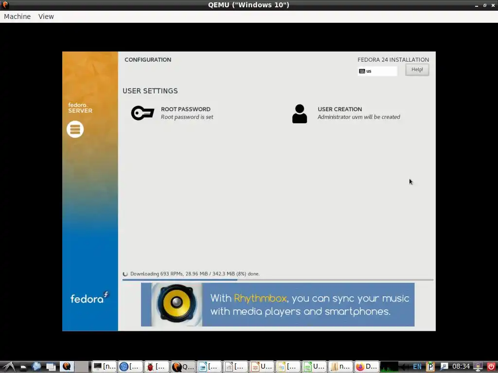Minimize the QEMU window

(x=477, y=5)
